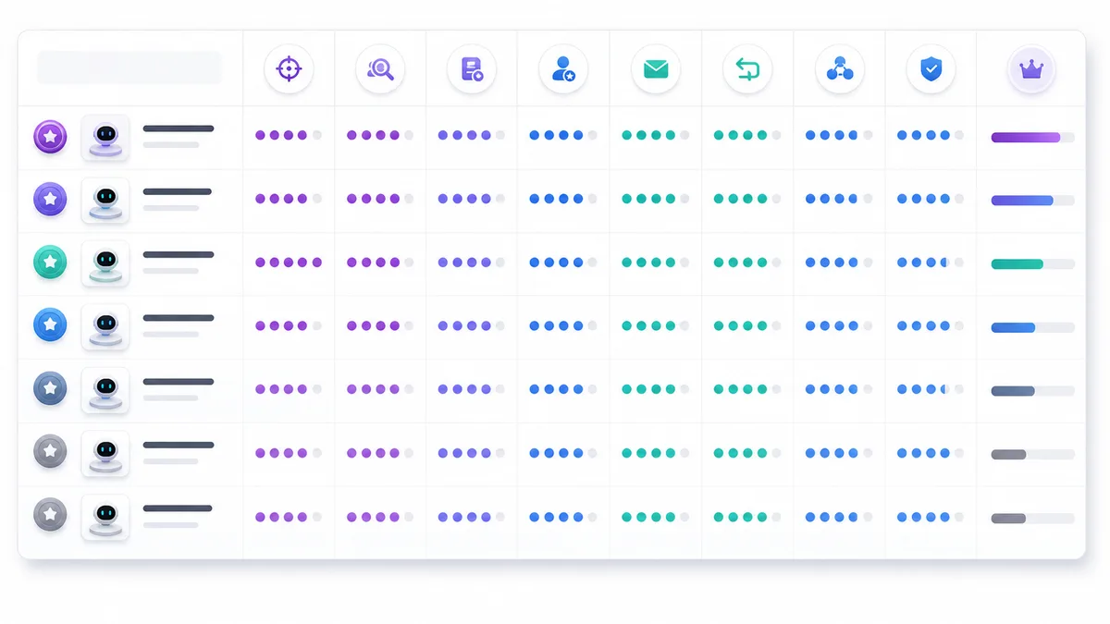
Task: Open robot avatar beside indigo star badge
Action: click(x=105, y=201)
